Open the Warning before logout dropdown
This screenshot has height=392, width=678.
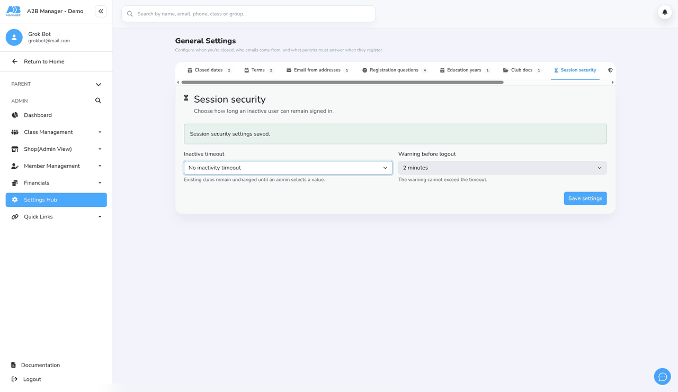coord(503,168)
